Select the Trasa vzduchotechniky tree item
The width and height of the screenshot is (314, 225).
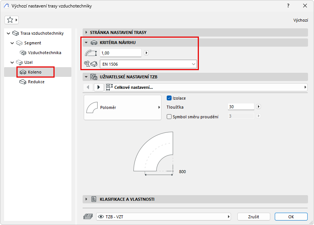(x=42, y=33)
